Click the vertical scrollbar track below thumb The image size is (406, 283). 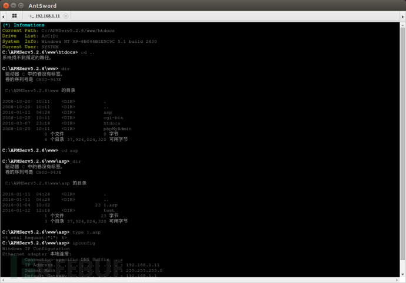tap(402, 266)
